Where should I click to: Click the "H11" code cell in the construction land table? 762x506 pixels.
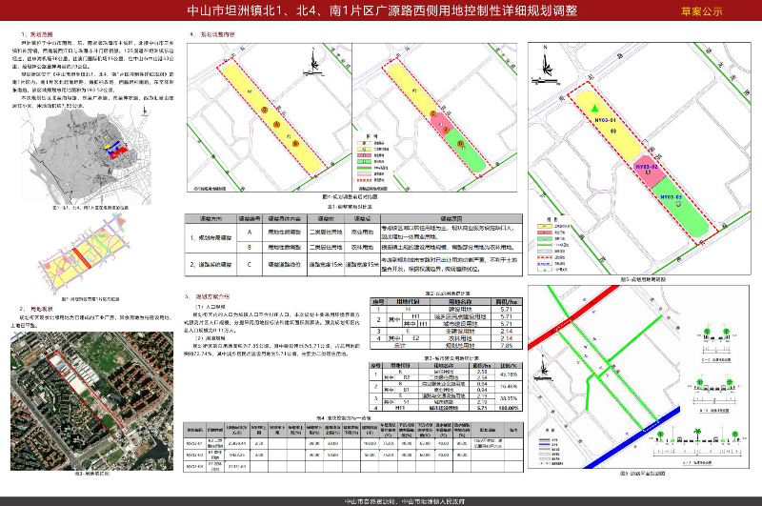click(x=399, y=408)
